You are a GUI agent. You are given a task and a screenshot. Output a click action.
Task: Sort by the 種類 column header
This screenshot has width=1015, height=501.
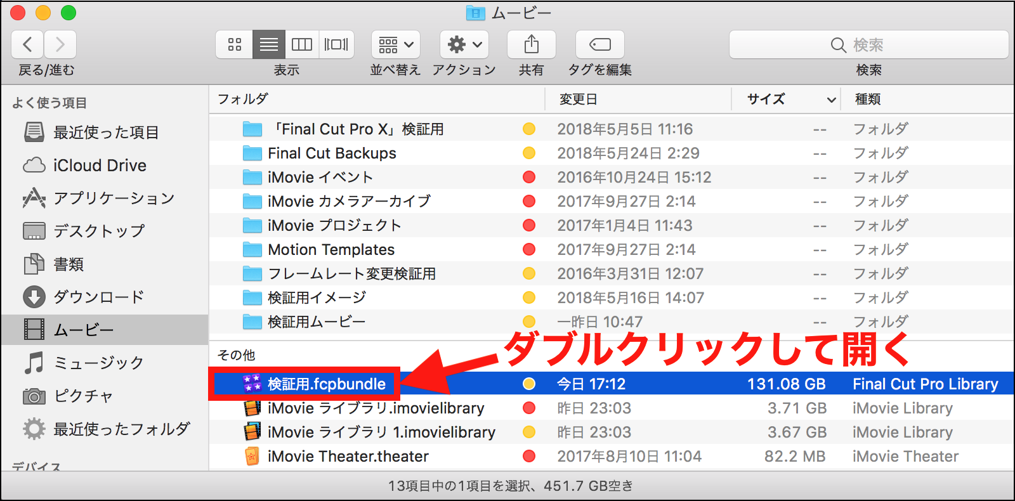[x=927, y=99]
